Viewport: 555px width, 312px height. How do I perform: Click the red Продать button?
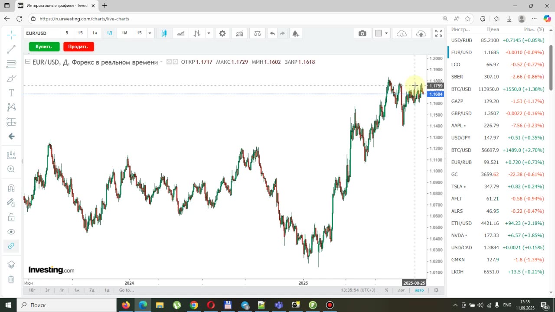78,46
